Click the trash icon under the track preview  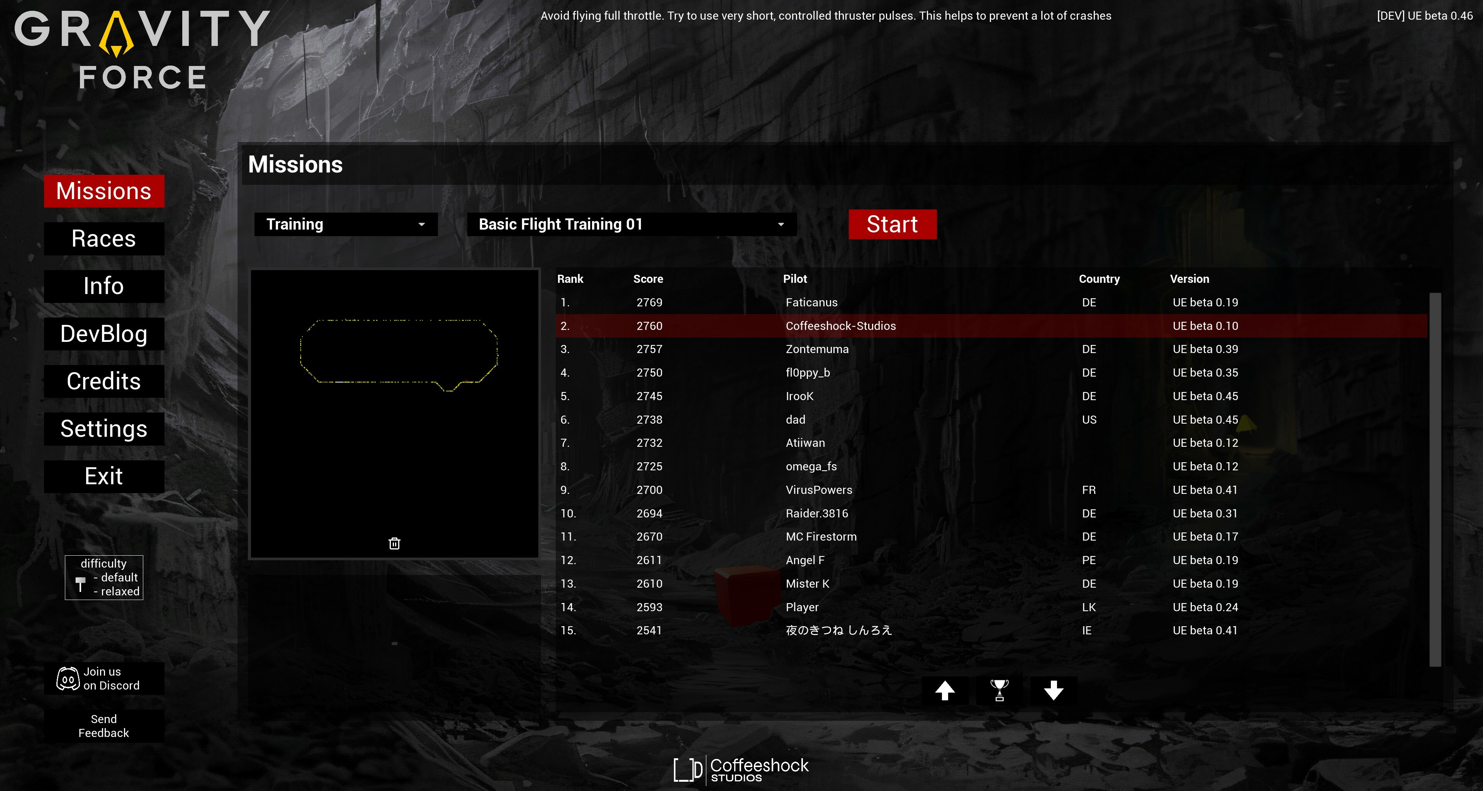(394, 543)
